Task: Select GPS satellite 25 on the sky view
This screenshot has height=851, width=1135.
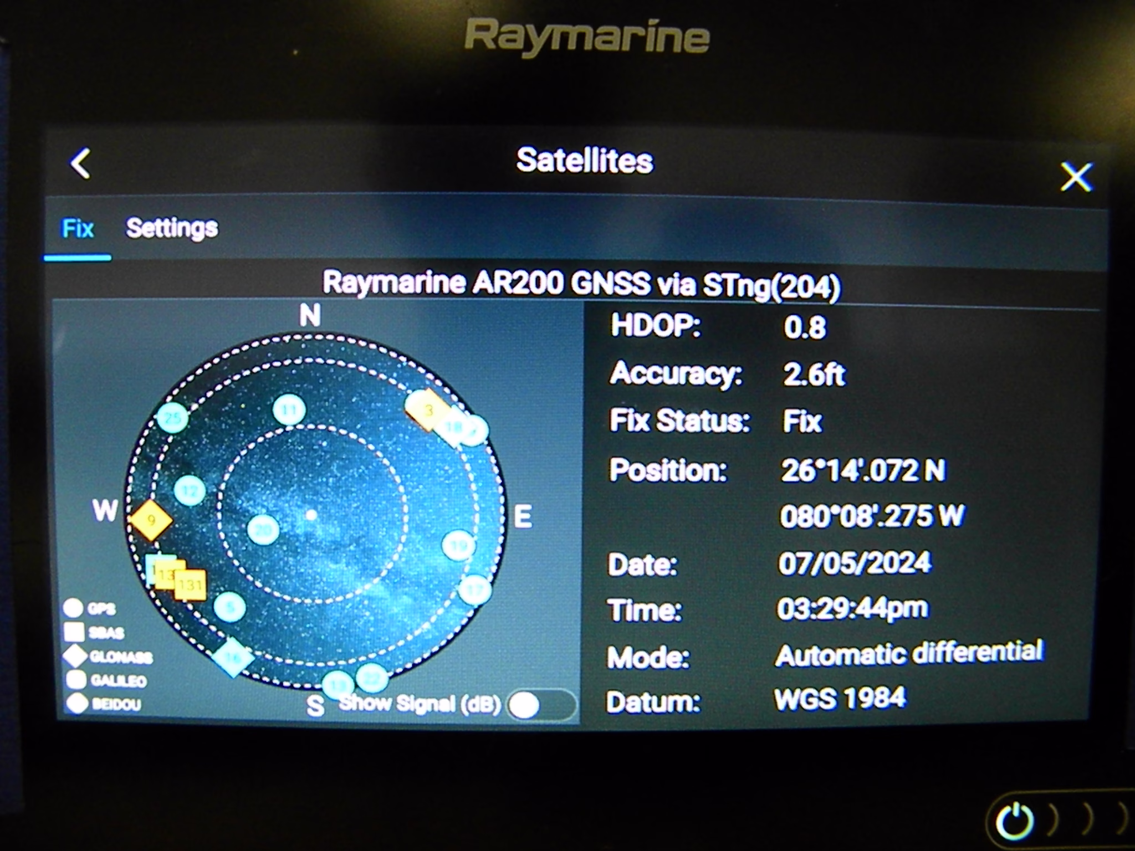Action: (x=172, y=417)
